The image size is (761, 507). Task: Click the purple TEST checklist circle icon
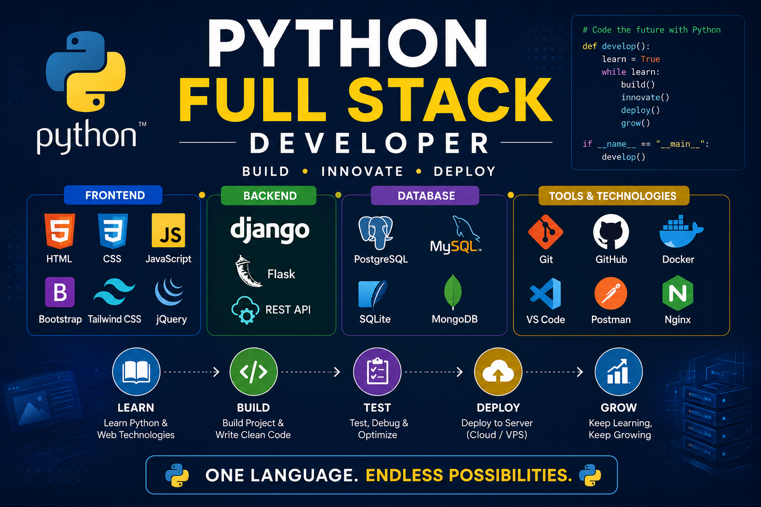click(377, 372)
